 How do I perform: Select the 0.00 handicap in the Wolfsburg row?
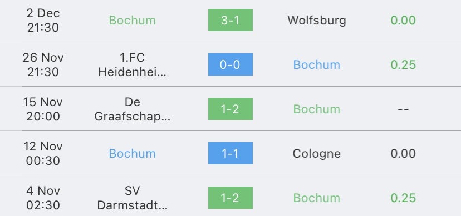click(403, 20)
